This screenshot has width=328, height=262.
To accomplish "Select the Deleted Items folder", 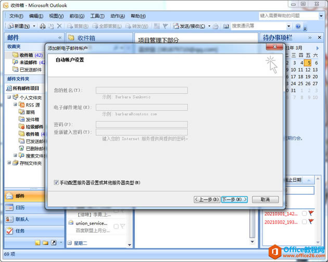I will pyautogui.click(x=32, y=148).
